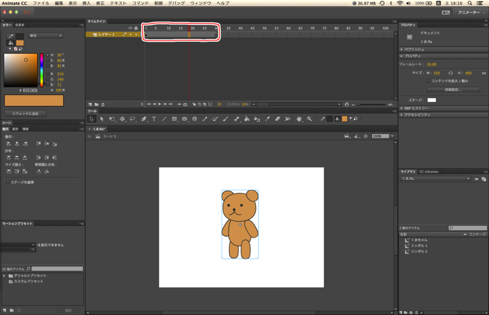Enable the ステージを基準 checkbox
Viewport: 489px width, 315px height.
[x=8, y=182]
